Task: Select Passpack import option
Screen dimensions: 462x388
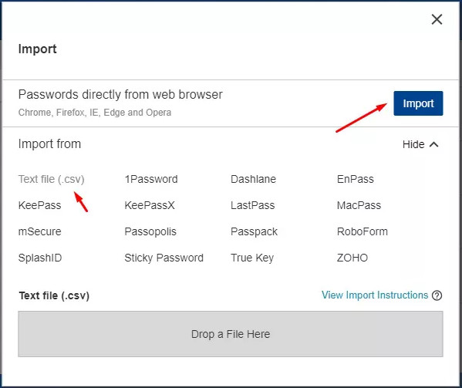Action: (254, 231)
